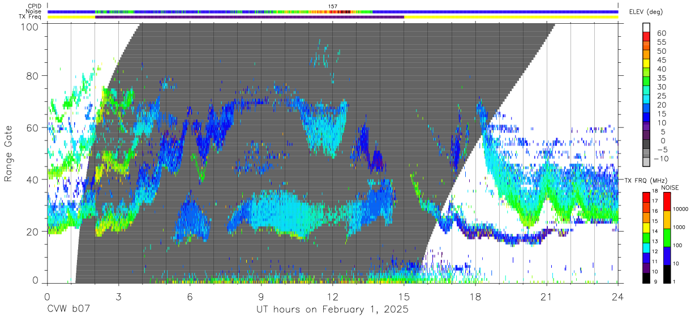This screenshot has width=695, height=321.
Task: Click the TX FRQ legend label "16"
Action: click(654, 211)
